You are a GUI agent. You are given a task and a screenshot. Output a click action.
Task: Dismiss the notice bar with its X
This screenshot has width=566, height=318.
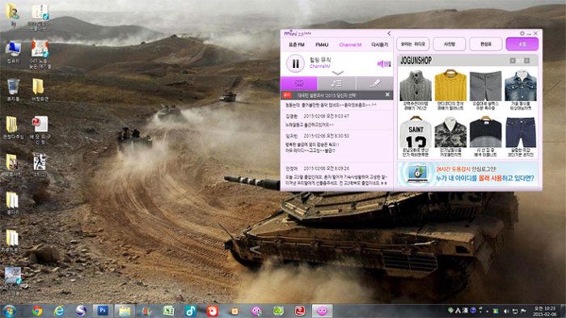coord(387,95)
